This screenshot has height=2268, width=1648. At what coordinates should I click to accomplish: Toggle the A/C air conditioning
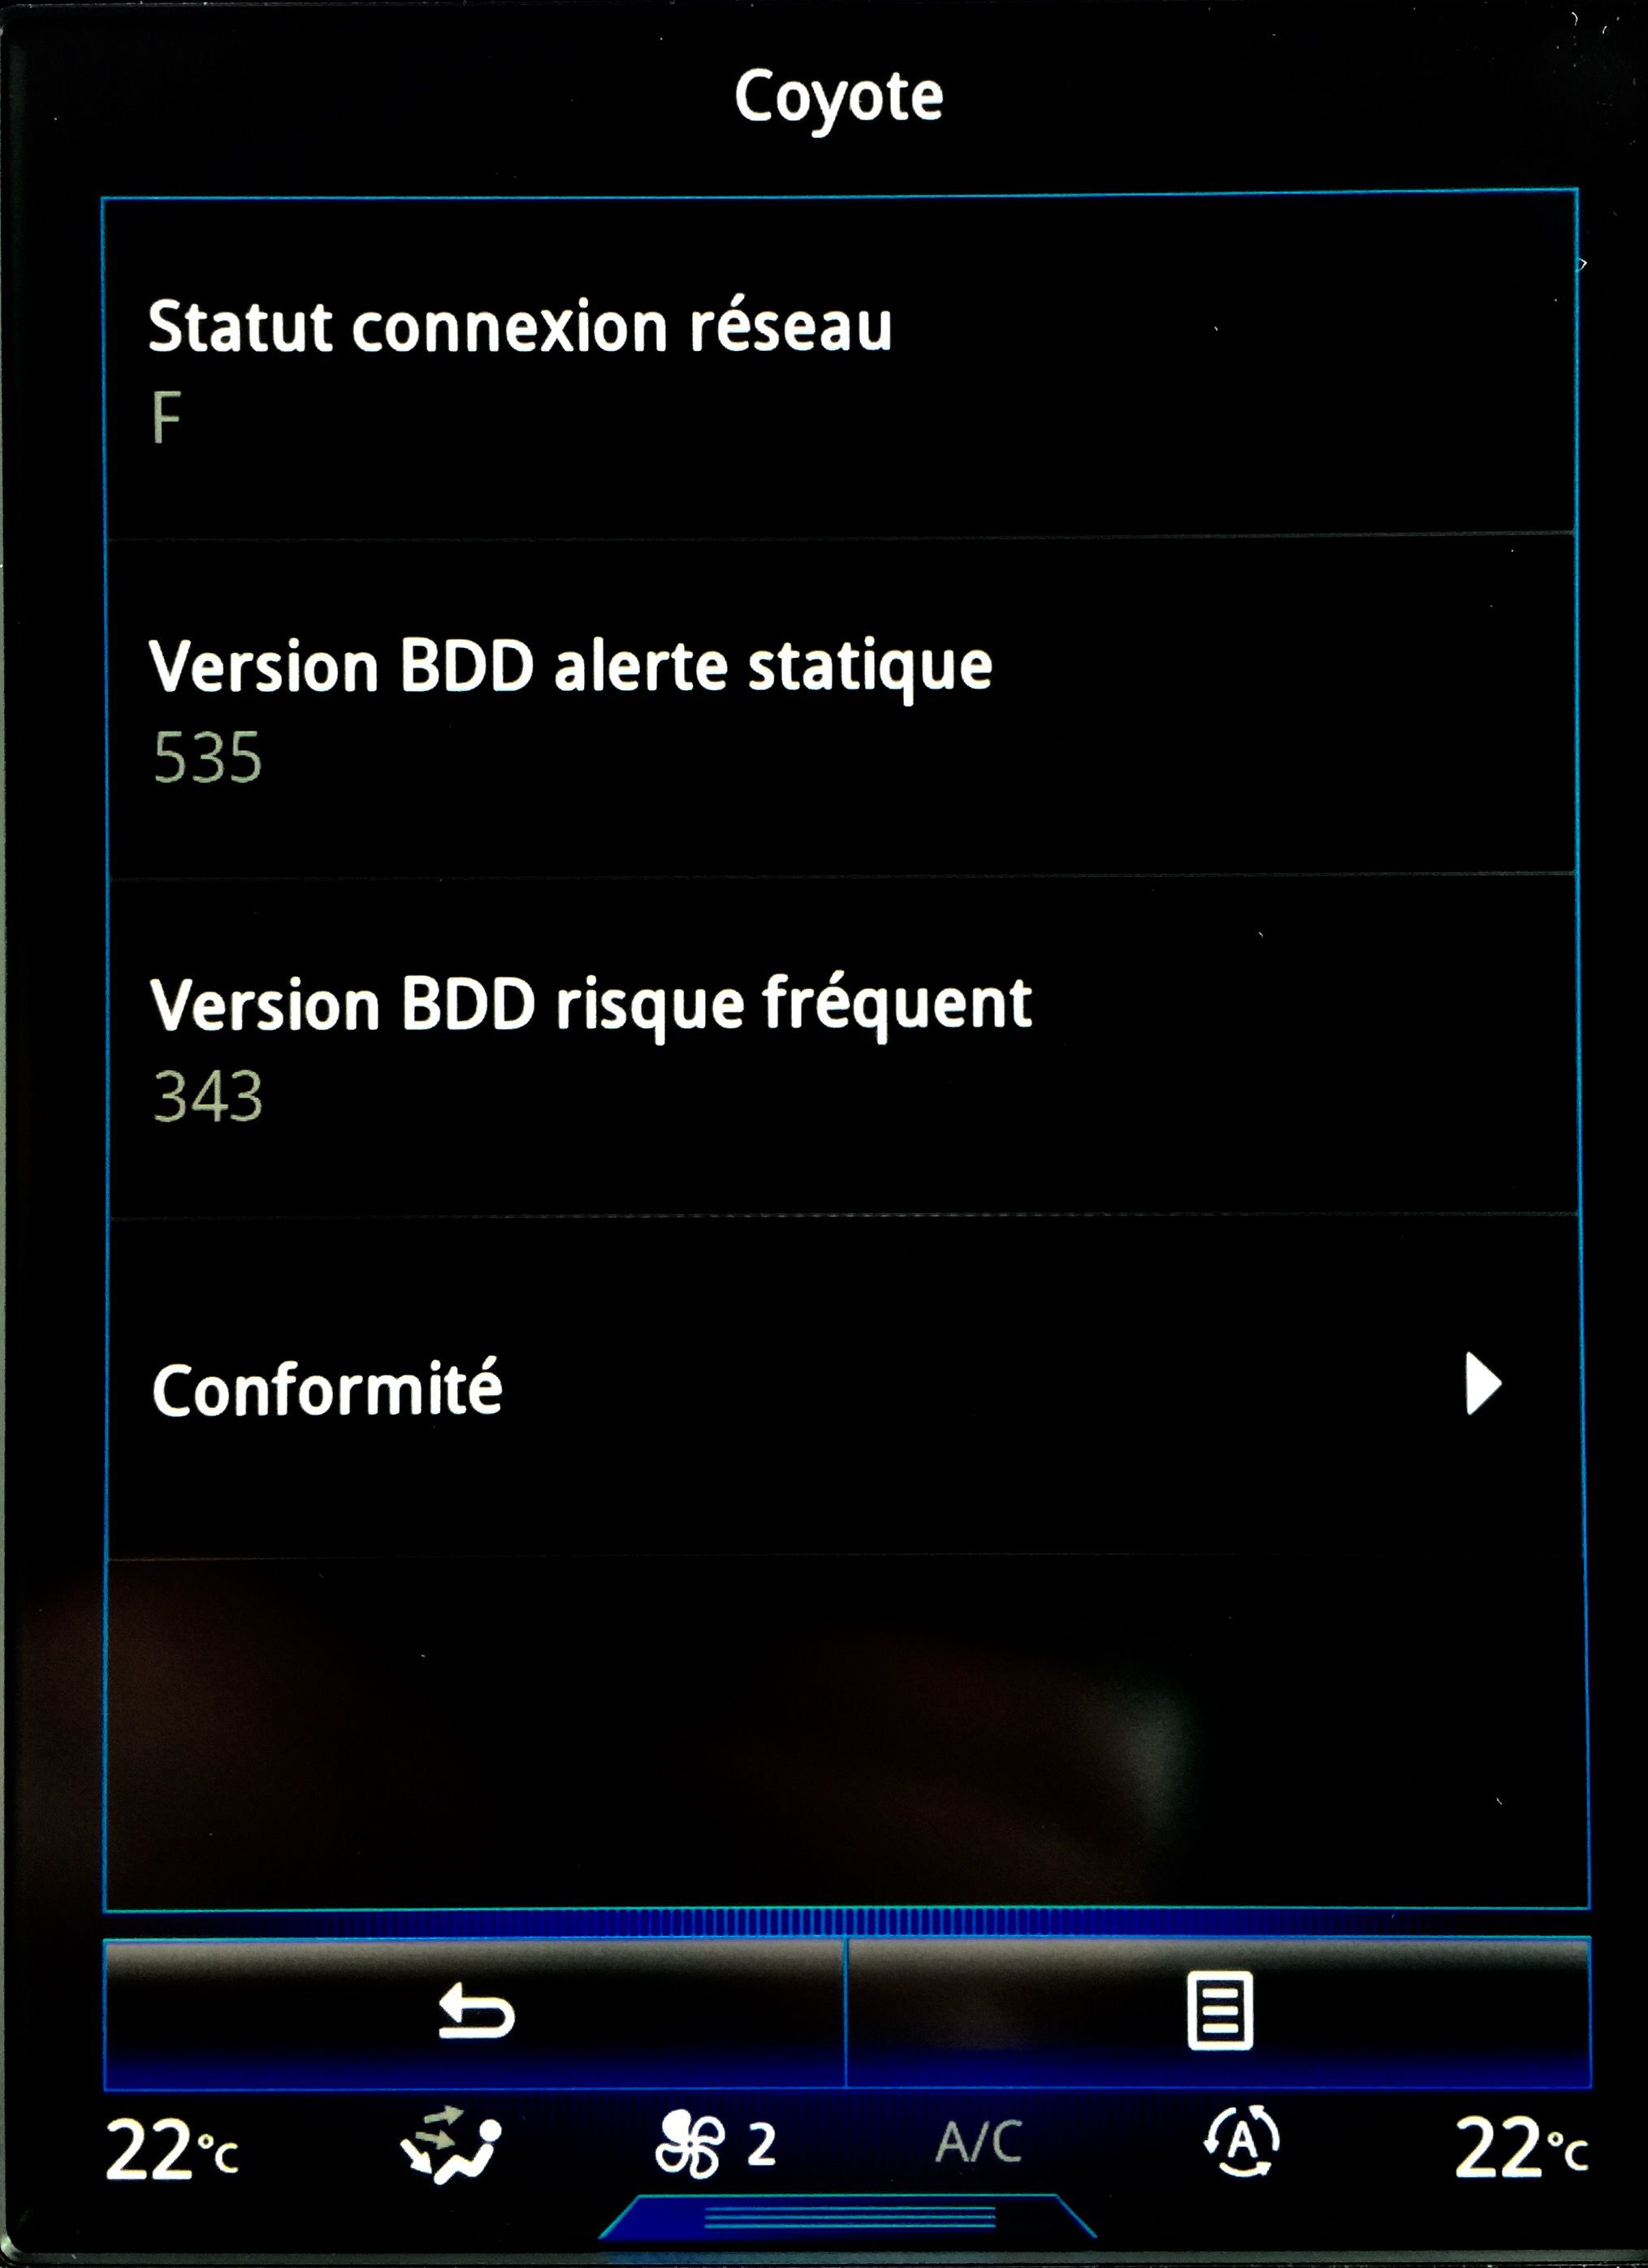(x=979, y=2144)
